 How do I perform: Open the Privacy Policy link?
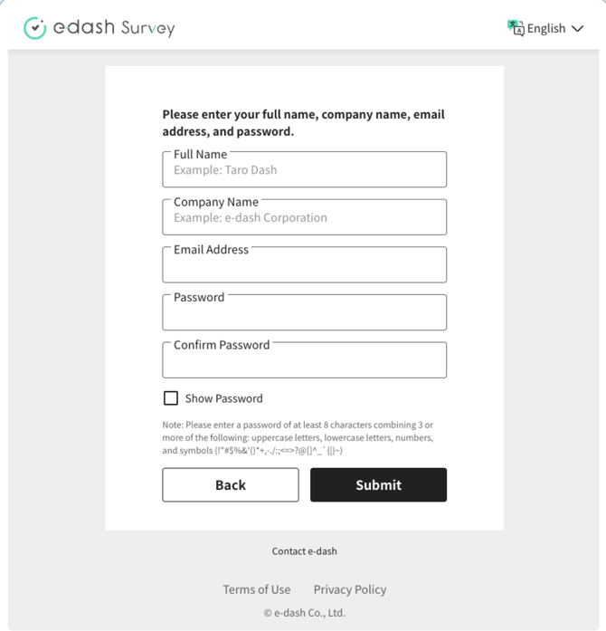coord(350,589)
